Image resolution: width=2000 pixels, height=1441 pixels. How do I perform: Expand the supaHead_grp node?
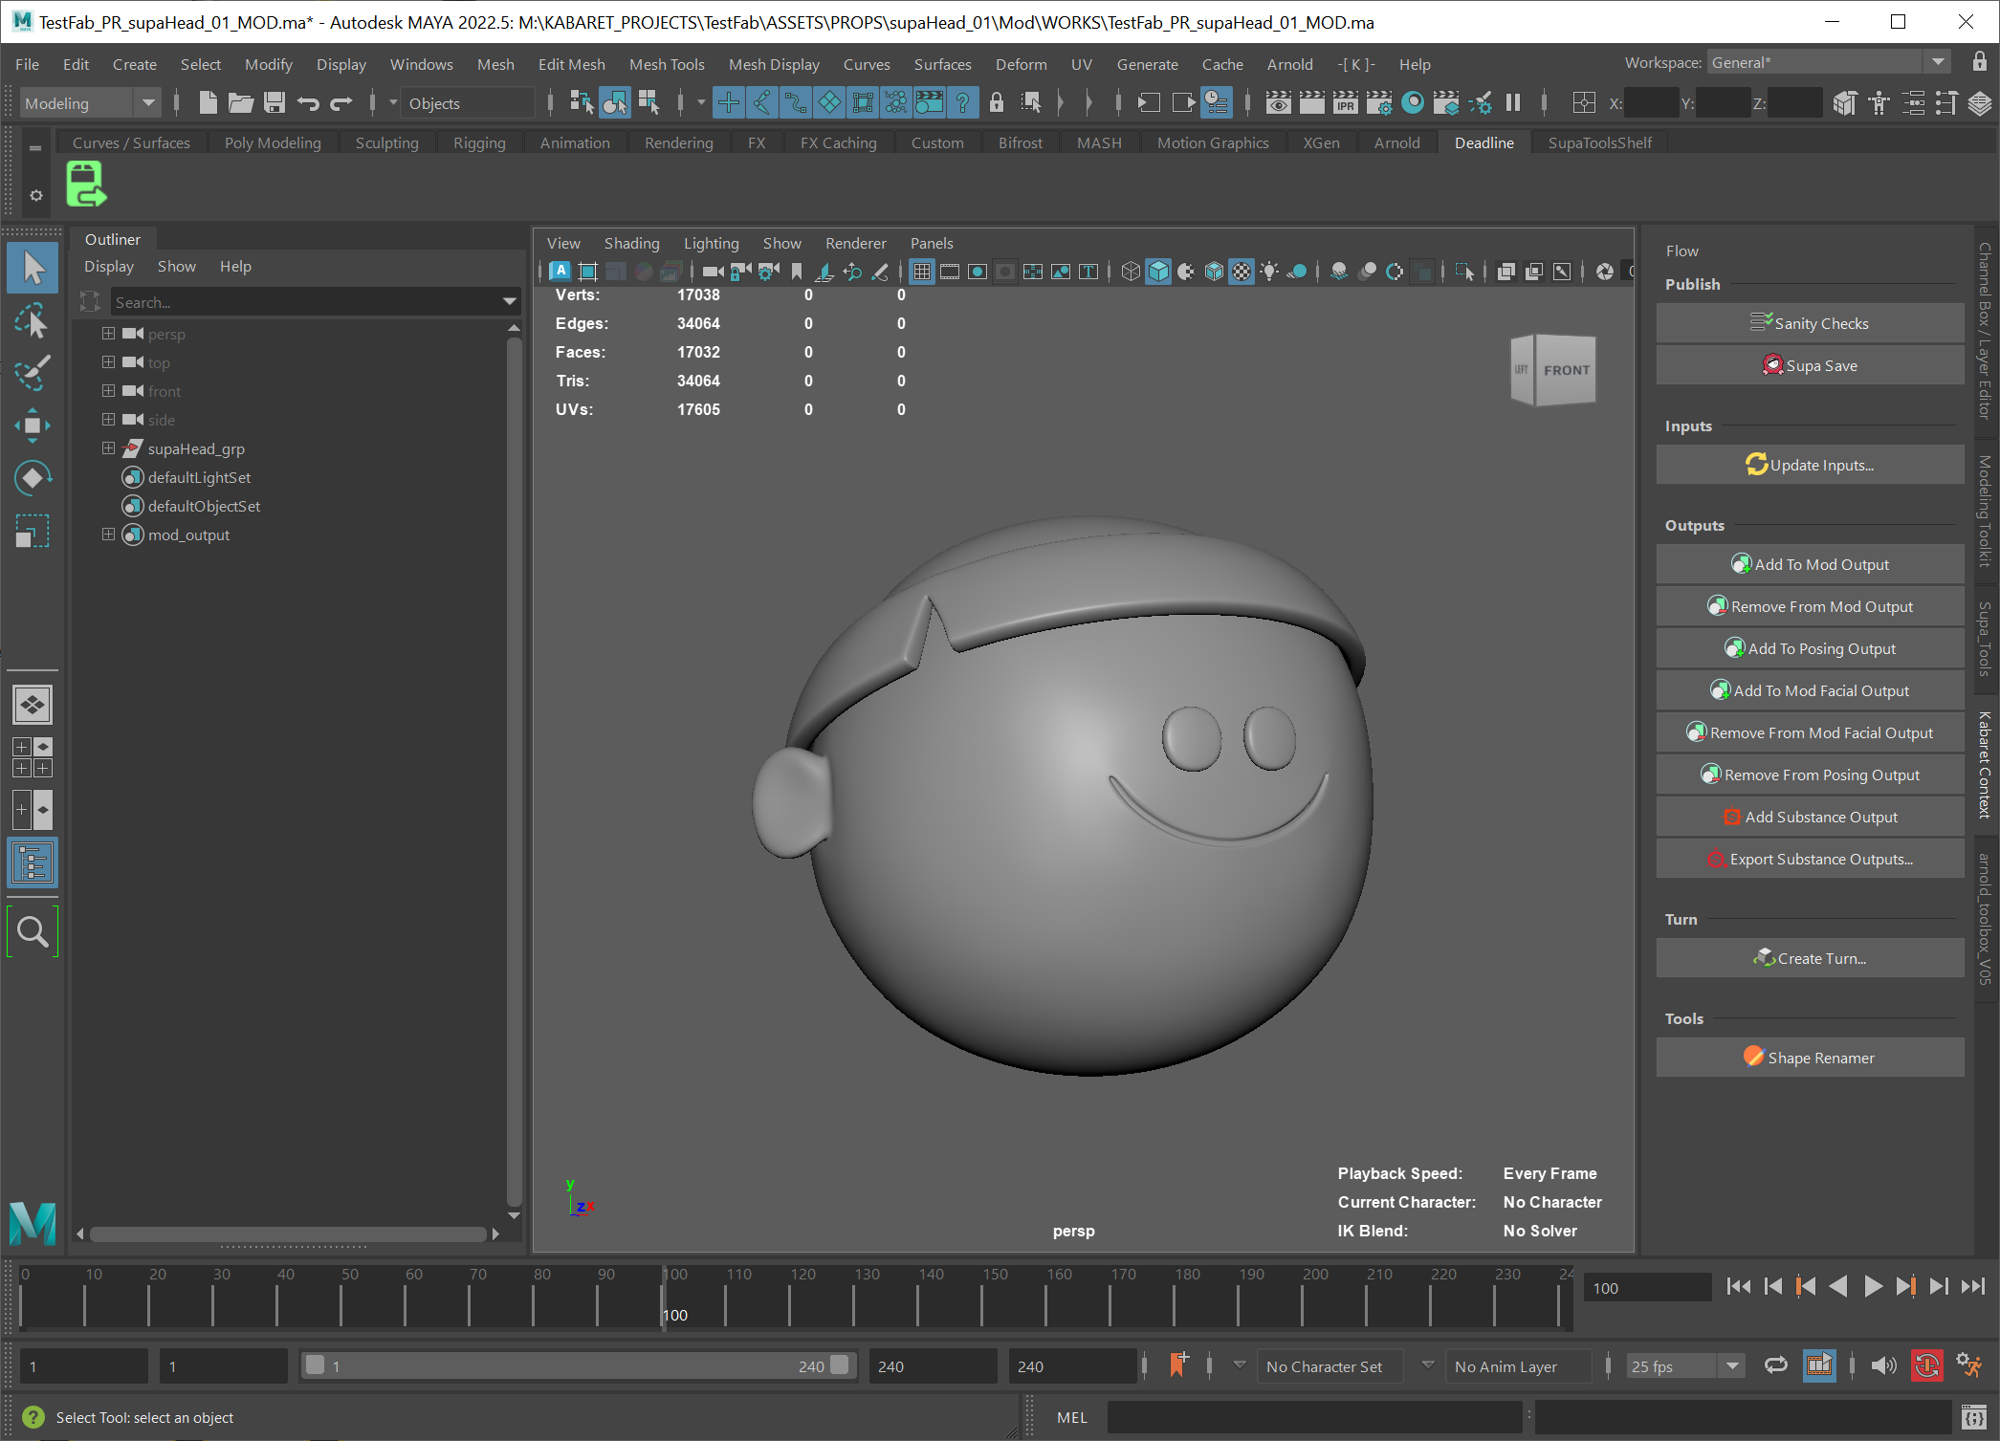pyautogui.click(x=108, y=448)
